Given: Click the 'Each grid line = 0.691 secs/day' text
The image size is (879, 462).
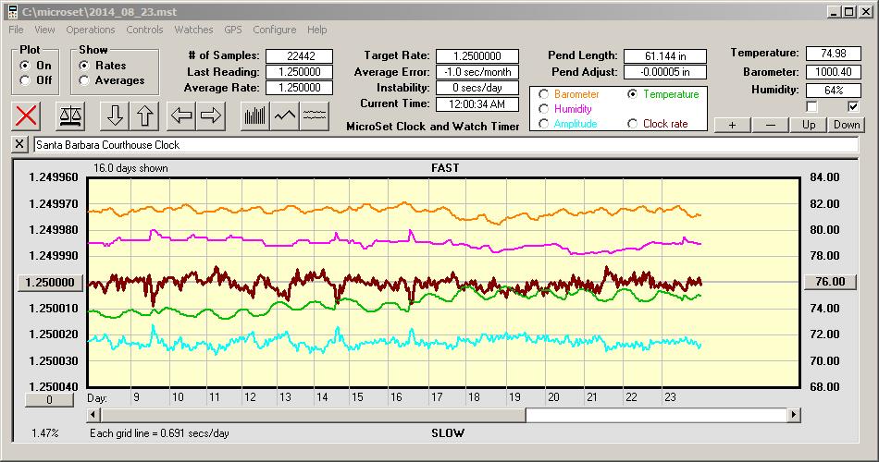Looking at the screenshot, I should [159, 432].
